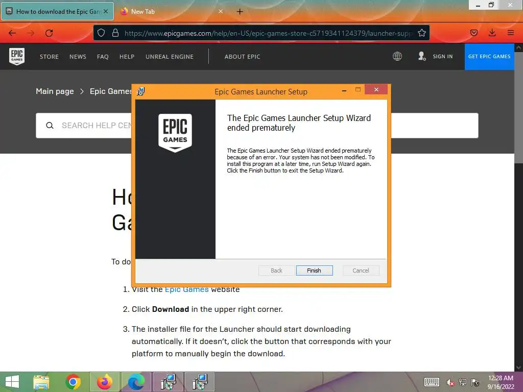Click the taskbar clock showing 12:28 AM
The width and height of the screenshot is (523, 392).
coord(501,382)
